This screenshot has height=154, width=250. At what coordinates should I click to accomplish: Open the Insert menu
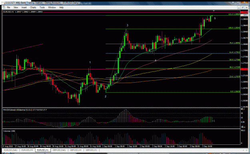[24, 7]
